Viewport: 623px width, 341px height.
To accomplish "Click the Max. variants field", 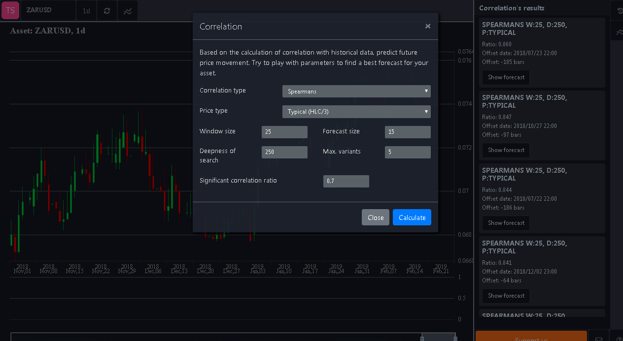I will [408, 152].
